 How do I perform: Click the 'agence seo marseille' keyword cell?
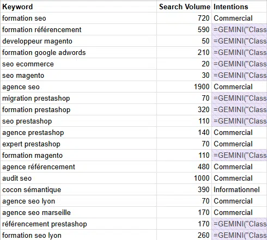coord(78,212)
